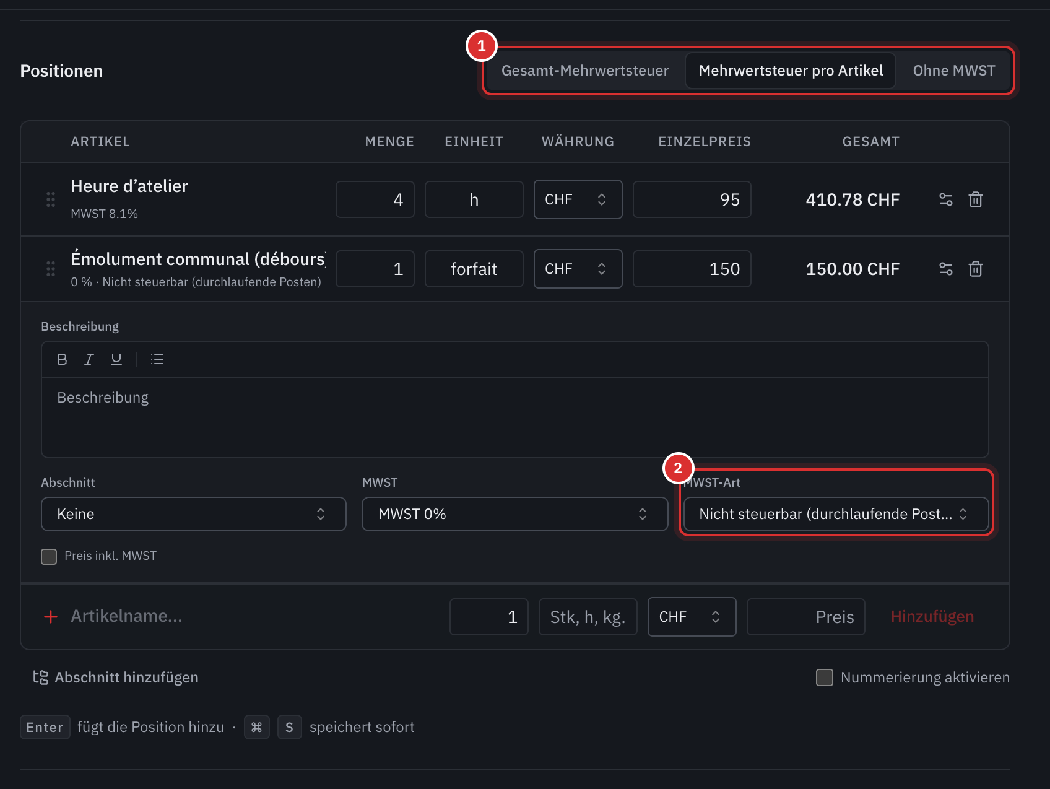The width and height of the screenshot is (1050, 789).
Task: Click quantity field of Émolument communal
Action: (375, 269)
